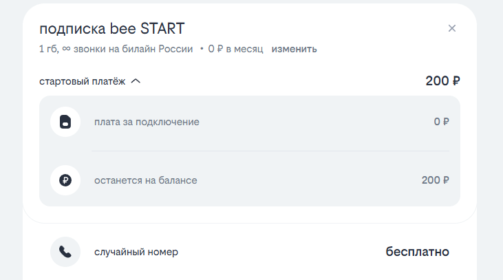Viewport: 503px width, 280px height.
Task: Click the 200 ₽ remaining balance amount
Action: pos(435,181)
